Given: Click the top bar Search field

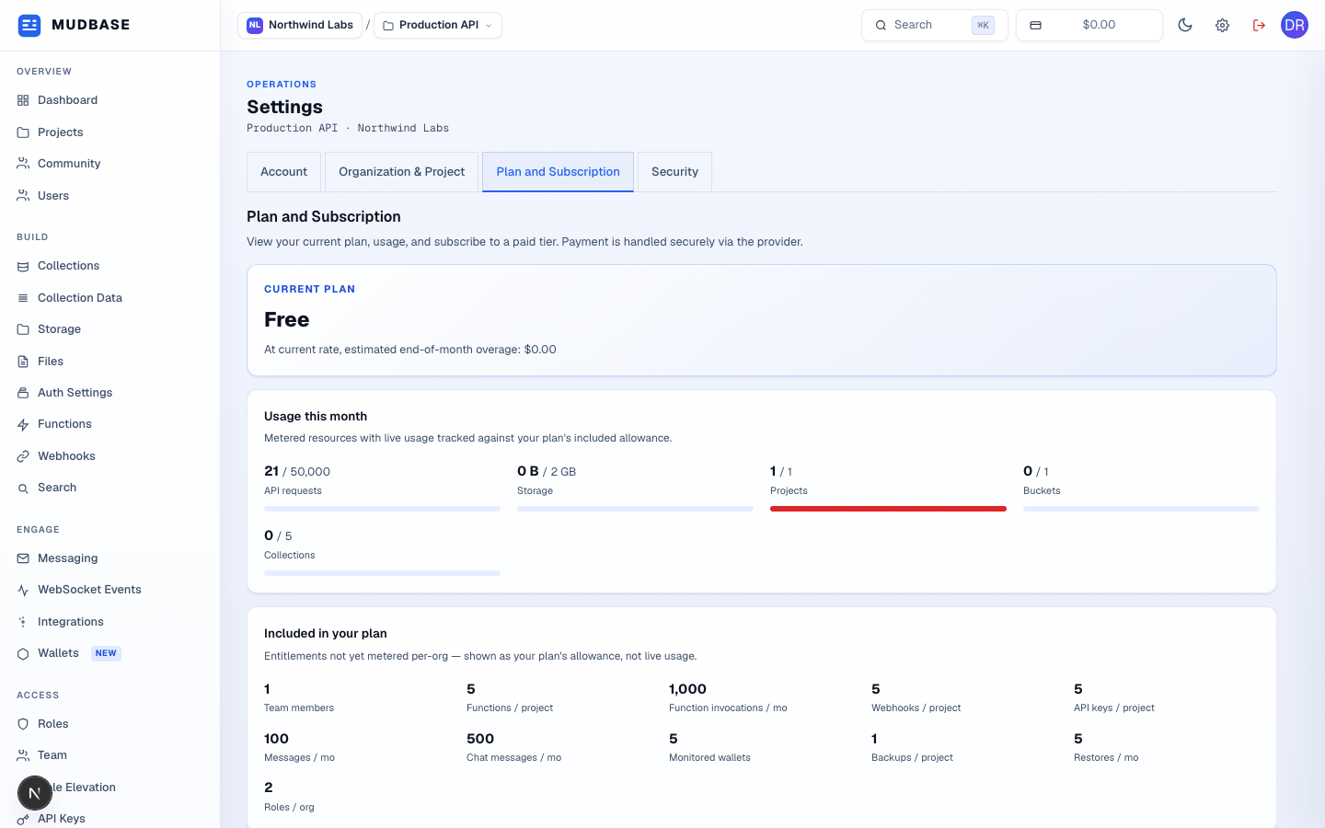Looking at the screenshot, I should pyautogui.click(x=935, y=25).
